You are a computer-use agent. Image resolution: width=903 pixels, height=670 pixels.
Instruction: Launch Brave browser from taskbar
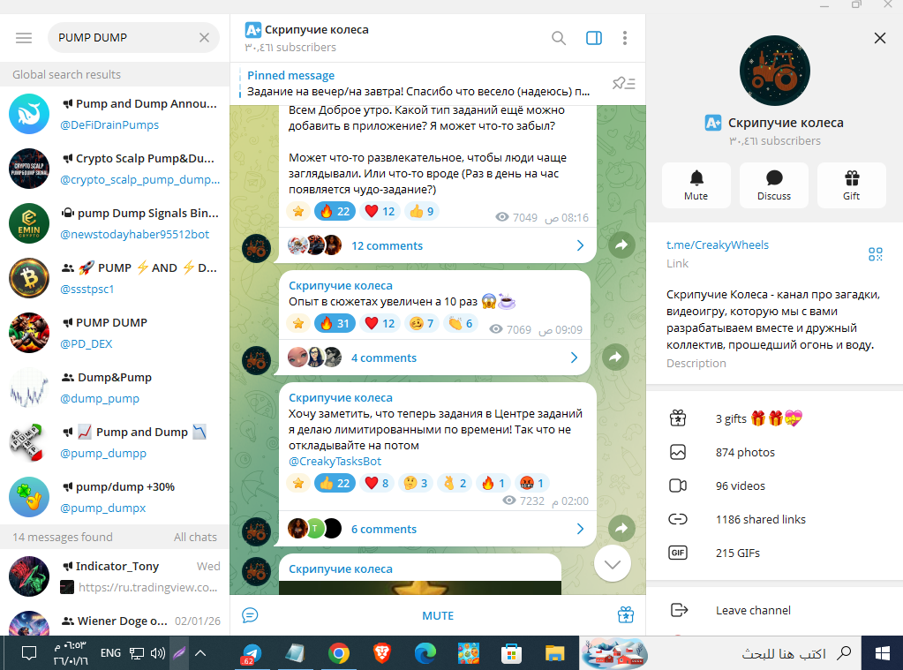(x=382, y=653)
